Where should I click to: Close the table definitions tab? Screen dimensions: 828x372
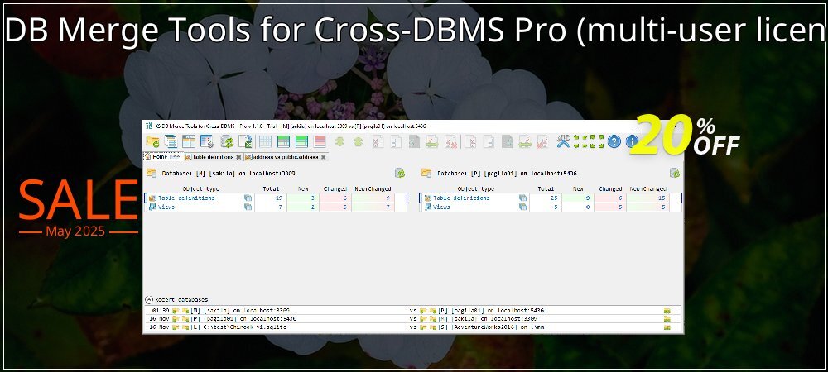(238, 157)
